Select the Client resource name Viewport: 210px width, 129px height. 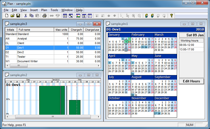coord(21,43)
